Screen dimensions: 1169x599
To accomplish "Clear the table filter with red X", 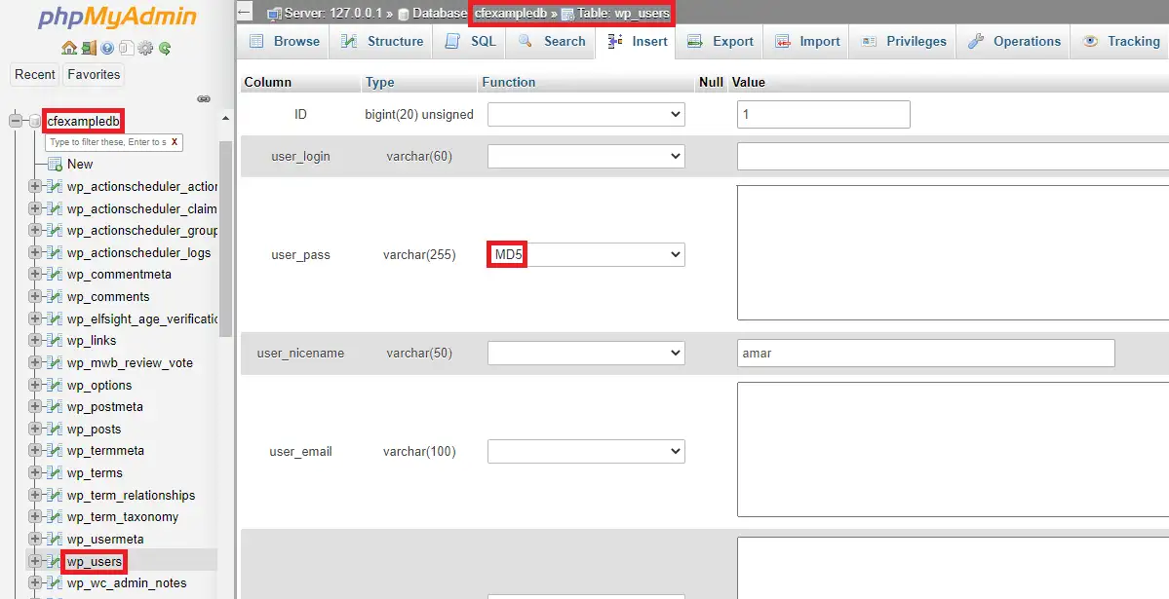I will point(175,141).
